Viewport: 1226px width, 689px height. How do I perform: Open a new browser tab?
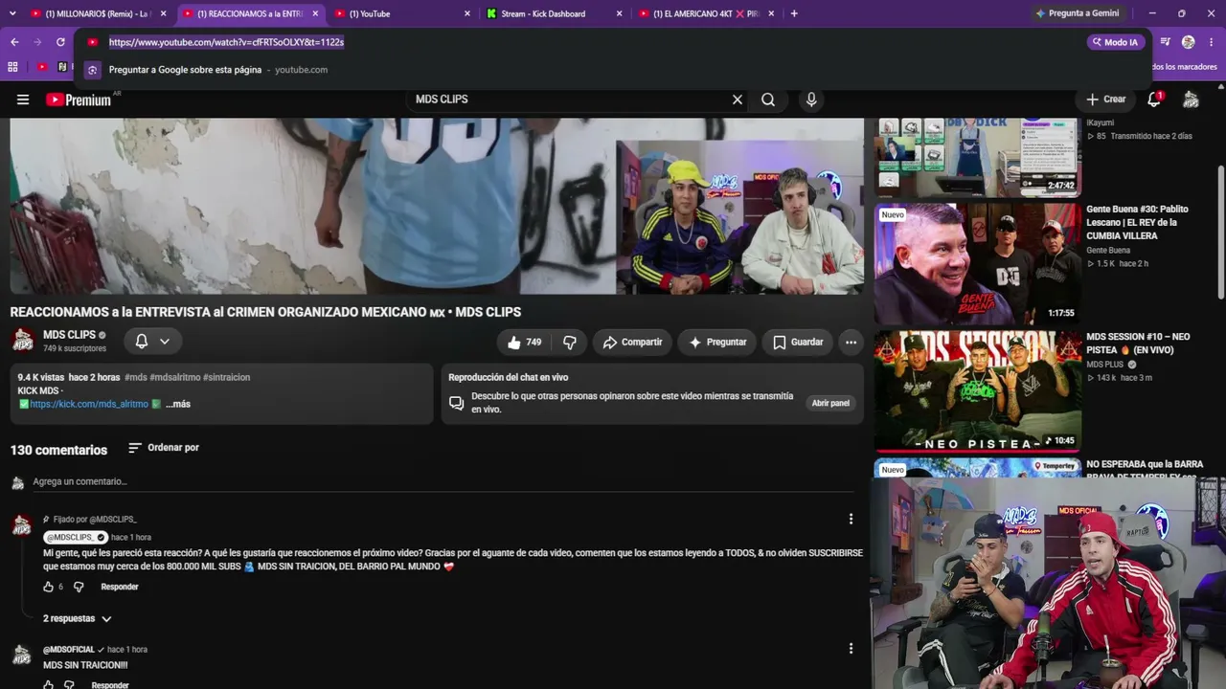pyautogui.click(x=794, y=13)
